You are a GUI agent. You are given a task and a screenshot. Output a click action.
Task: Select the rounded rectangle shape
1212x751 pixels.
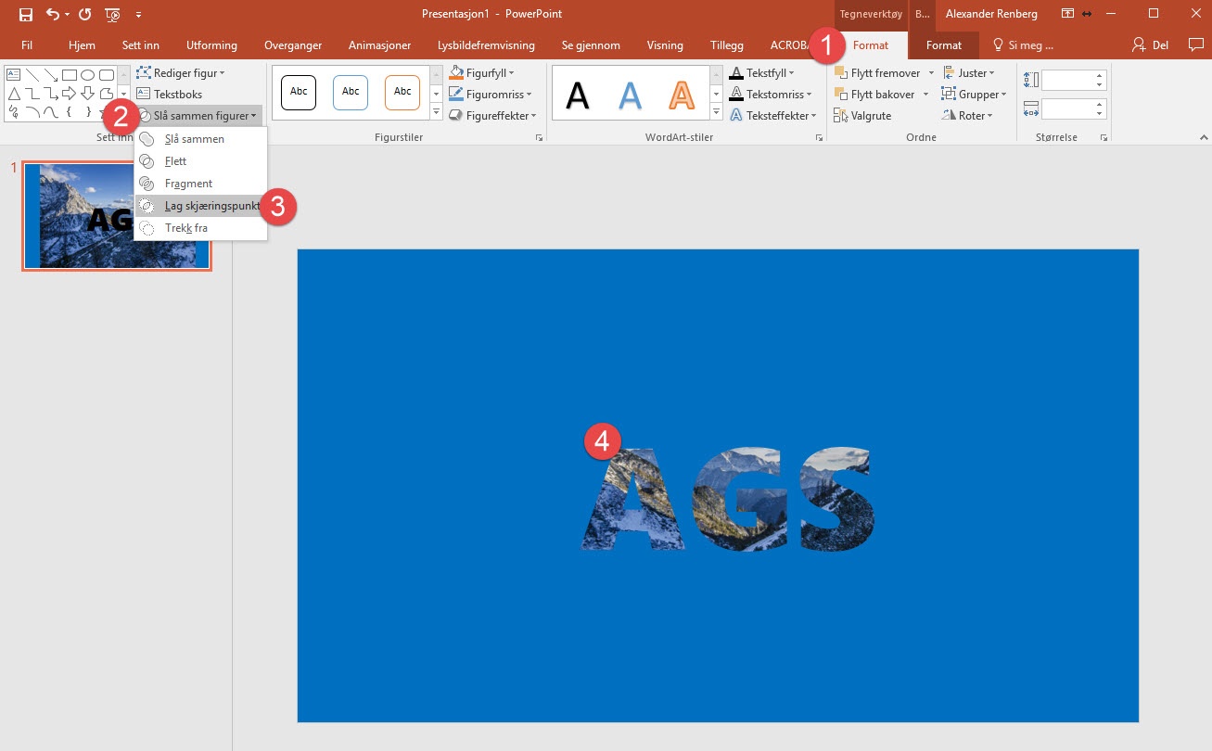107,74
